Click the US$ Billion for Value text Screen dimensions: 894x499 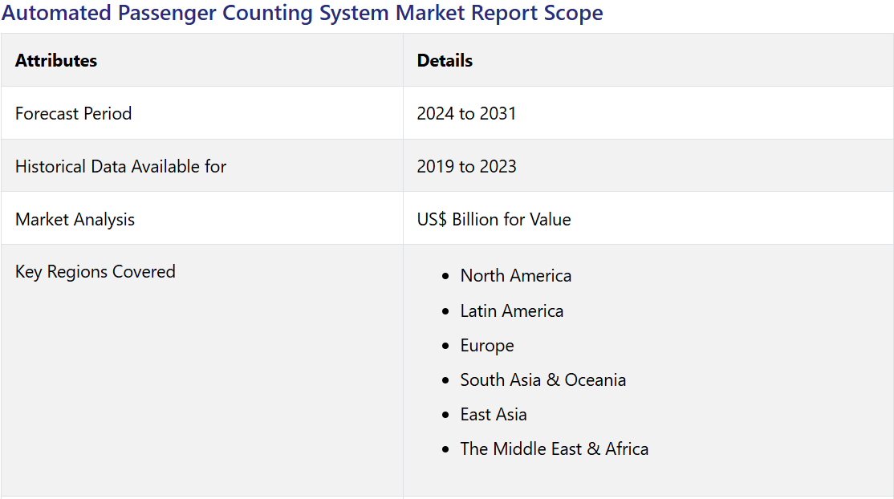tap(494, 220)
